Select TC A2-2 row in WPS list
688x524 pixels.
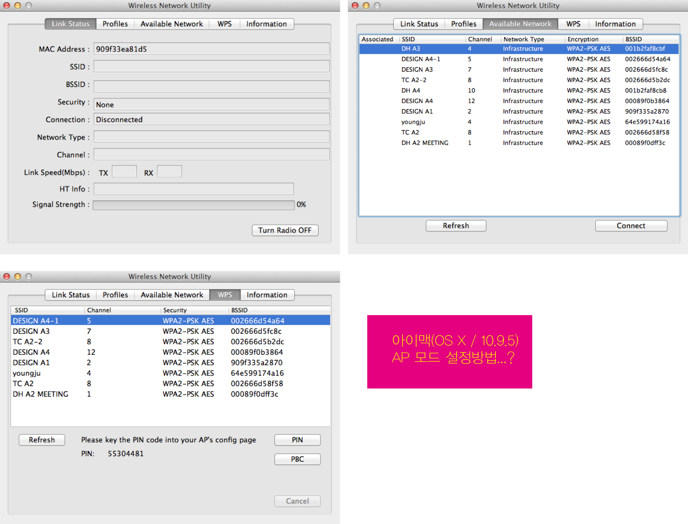click(171, 341)
